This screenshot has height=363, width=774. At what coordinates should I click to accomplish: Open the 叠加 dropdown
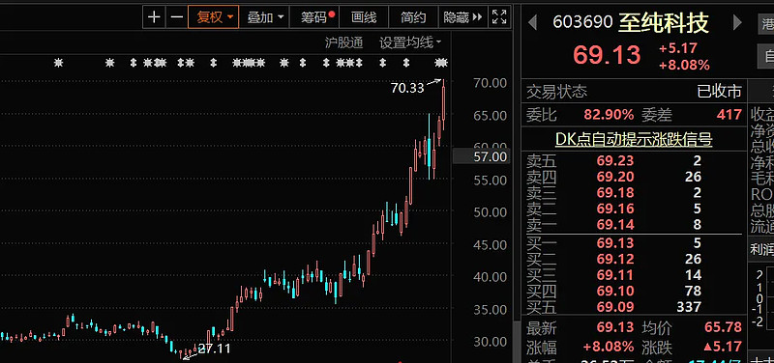coord(264,17)
